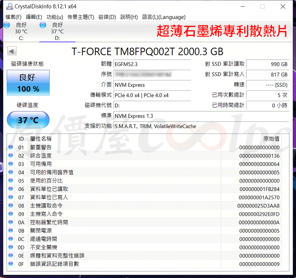Click the firmware field EGFM52.3
Screen dimensions: 296x278
pyautogui.click(x=152, y=64)
